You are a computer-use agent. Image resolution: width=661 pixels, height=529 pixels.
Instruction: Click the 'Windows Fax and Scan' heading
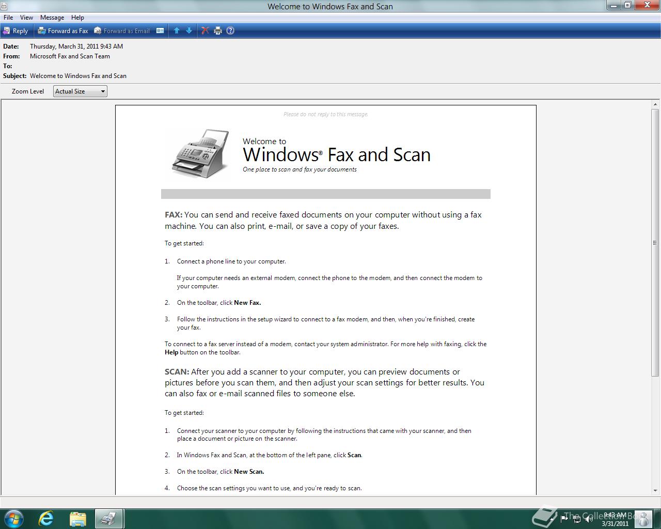coord(337,155)
